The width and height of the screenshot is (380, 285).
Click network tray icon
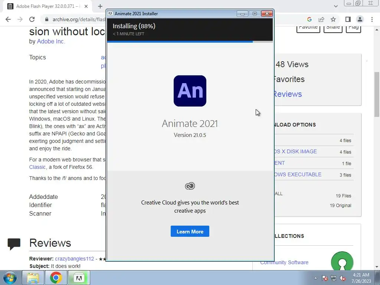334,278
